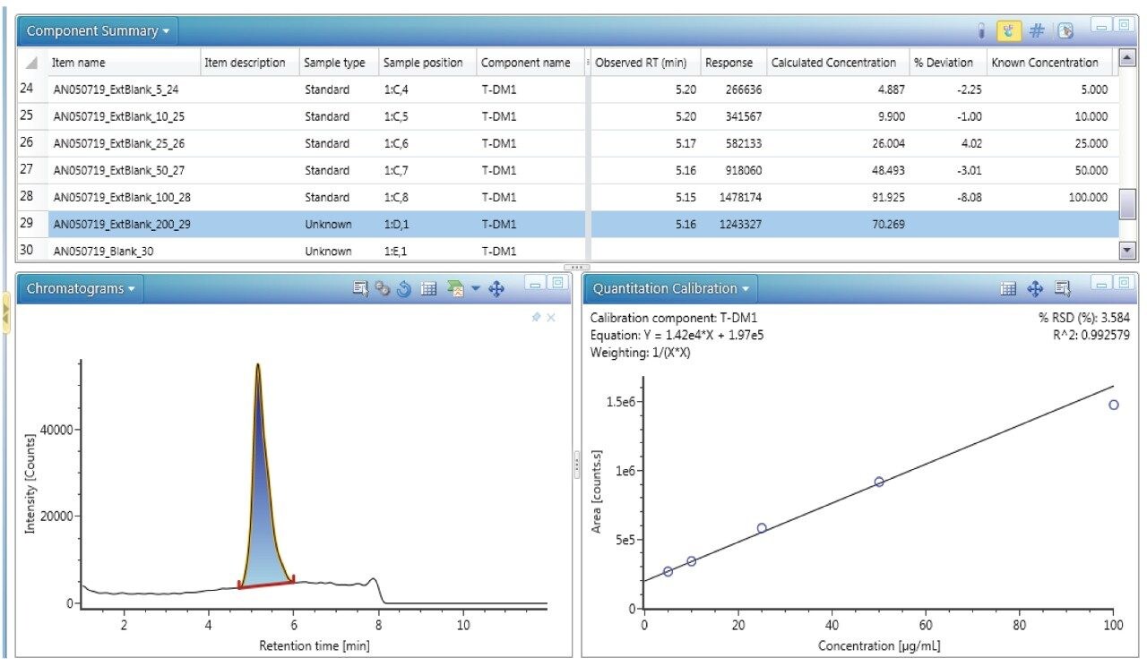
Task: Maximize the Component Summary panel
Action: click(x=1124, y=24)
